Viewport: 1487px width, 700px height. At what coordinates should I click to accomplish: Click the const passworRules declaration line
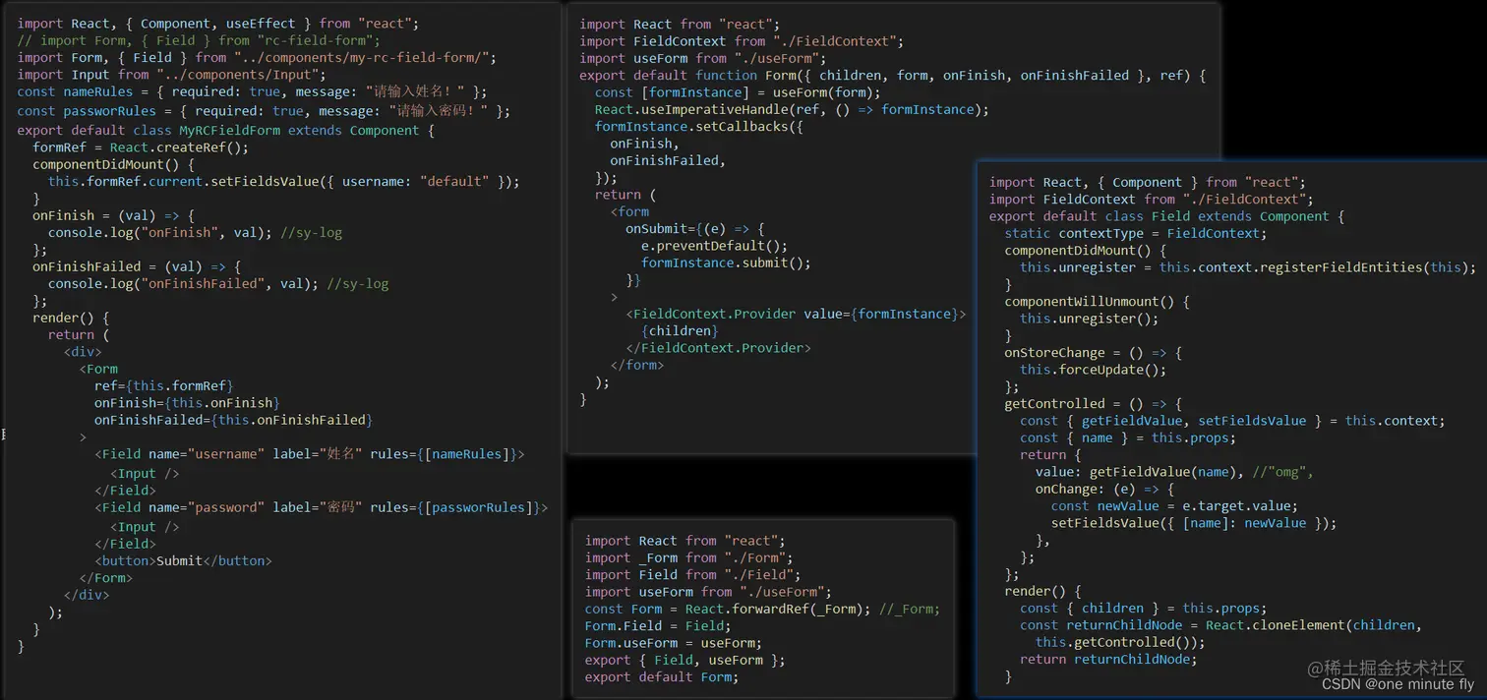[x=264, y=111]
